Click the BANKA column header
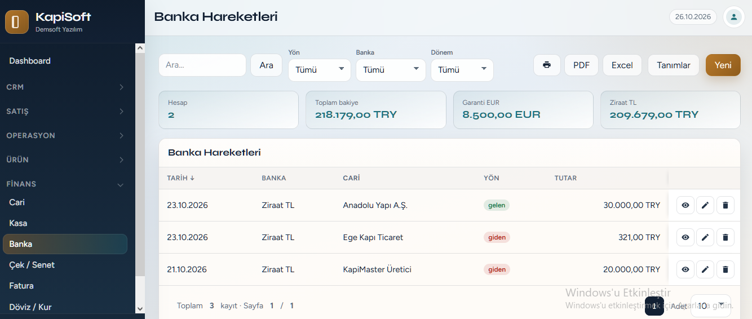Screen dimensions: 752x319 click(274, 178)
